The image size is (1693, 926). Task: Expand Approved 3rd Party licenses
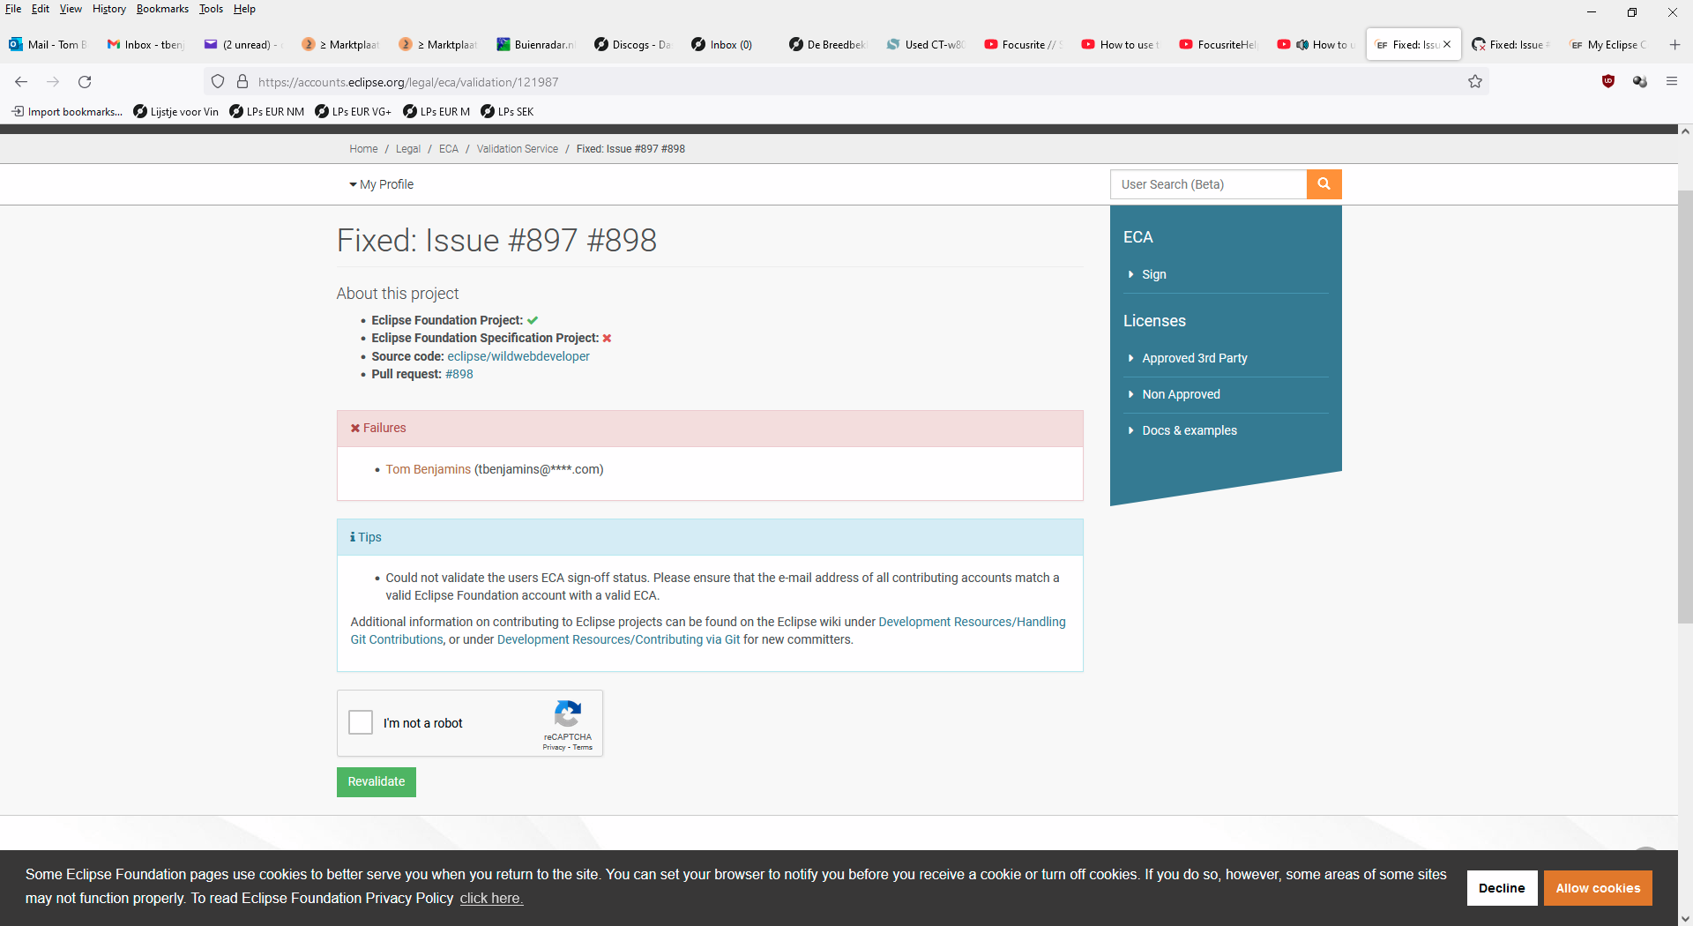click(1194, 358)
